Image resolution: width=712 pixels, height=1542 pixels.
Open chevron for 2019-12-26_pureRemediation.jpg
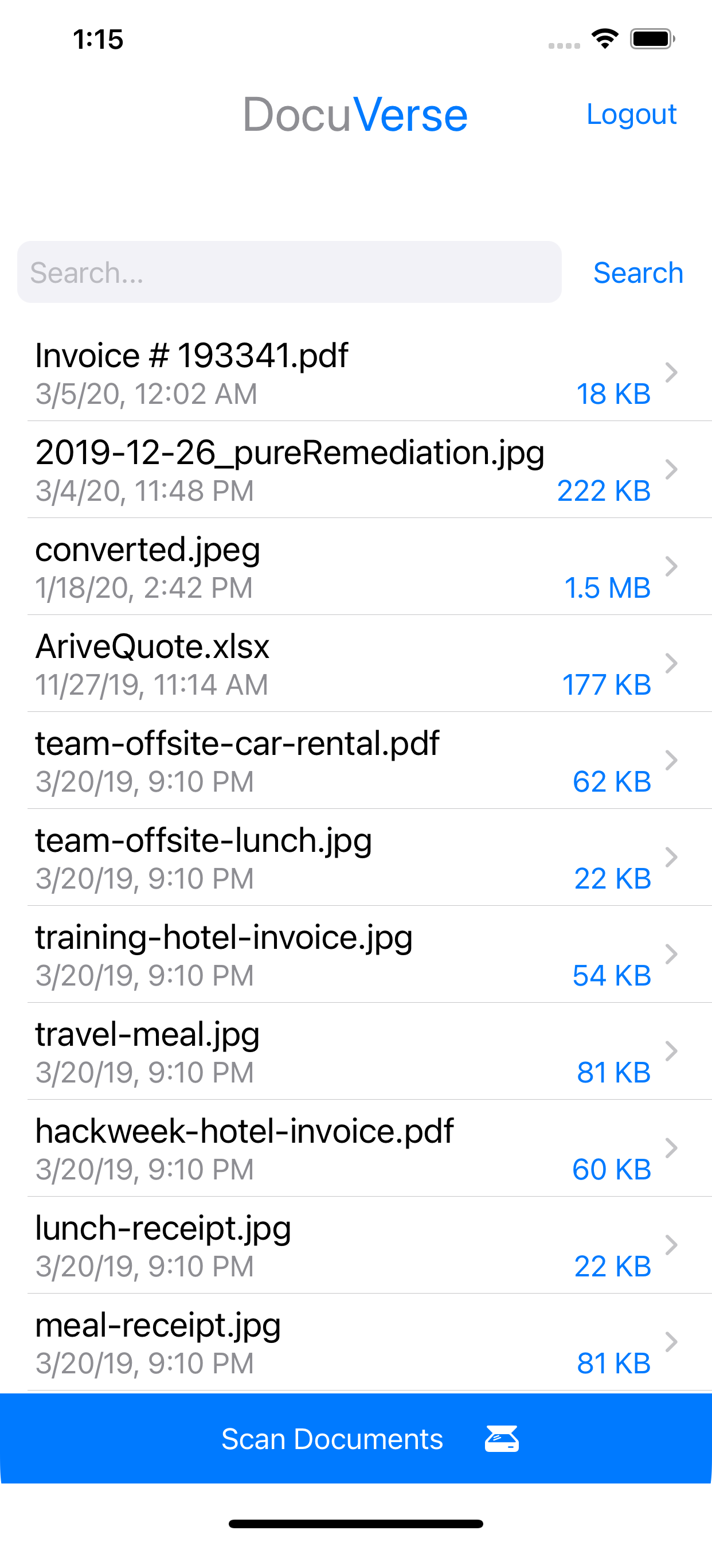[671, 469]
